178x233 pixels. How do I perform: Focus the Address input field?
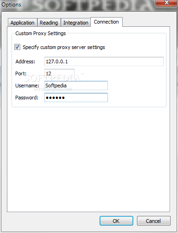tap(104, 61)
